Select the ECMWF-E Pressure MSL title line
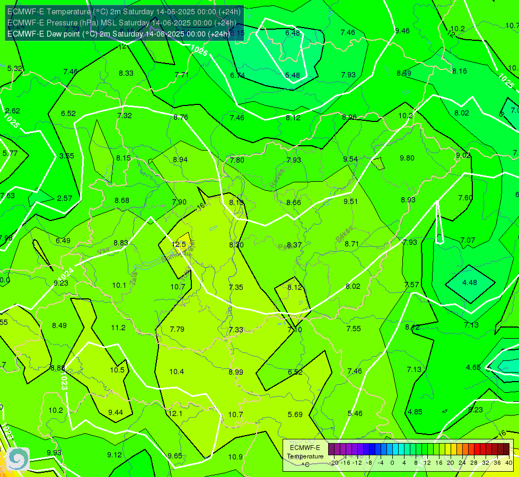The height and width of the screenshot is (477, 519). (122, 23)
